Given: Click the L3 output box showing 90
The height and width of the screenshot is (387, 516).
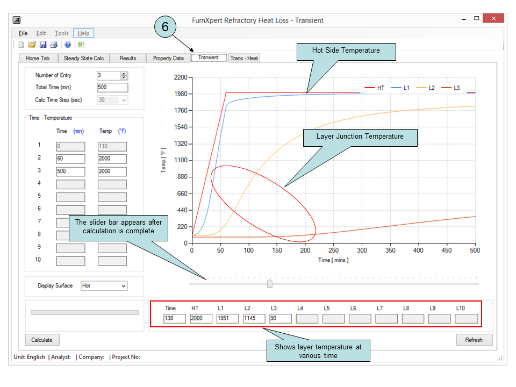Looking at the screenshot, I should [x=281, y=319].
